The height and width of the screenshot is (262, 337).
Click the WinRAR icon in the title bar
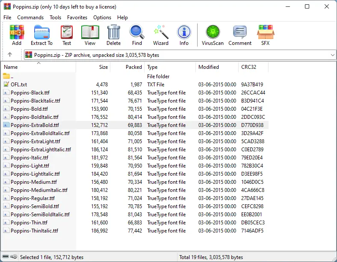7,6
